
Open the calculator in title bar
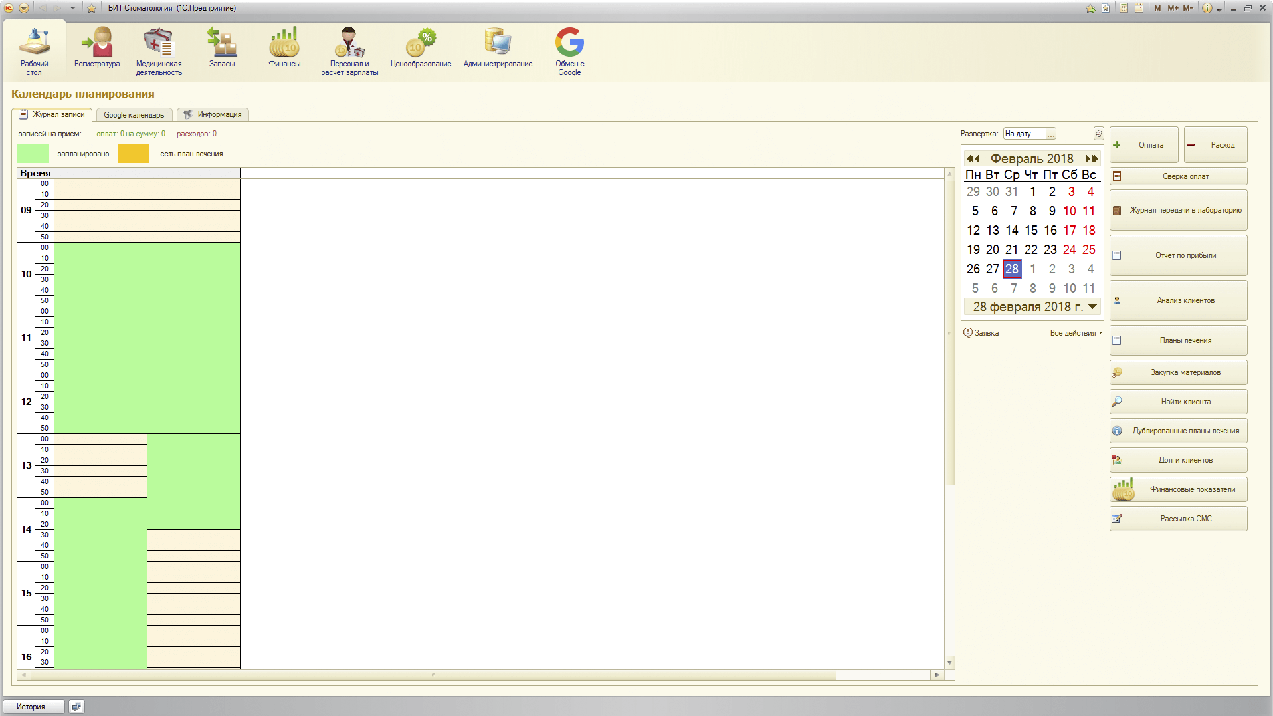1124,8
